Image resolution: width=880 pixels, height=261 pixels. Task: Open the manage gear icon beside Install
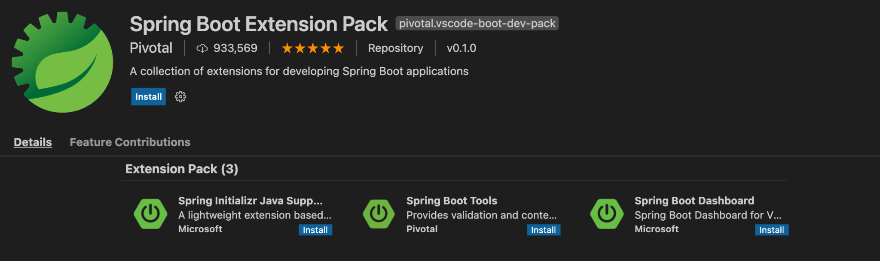(x=180, y=97)
